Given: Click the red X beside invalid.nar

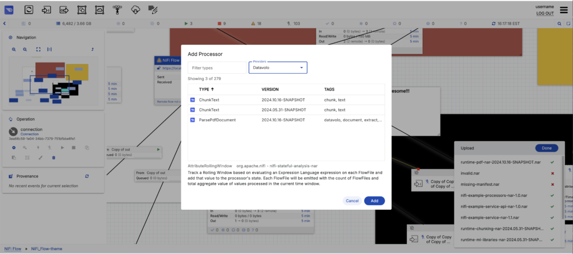Looking at the screenshot, I should point(552,173).
